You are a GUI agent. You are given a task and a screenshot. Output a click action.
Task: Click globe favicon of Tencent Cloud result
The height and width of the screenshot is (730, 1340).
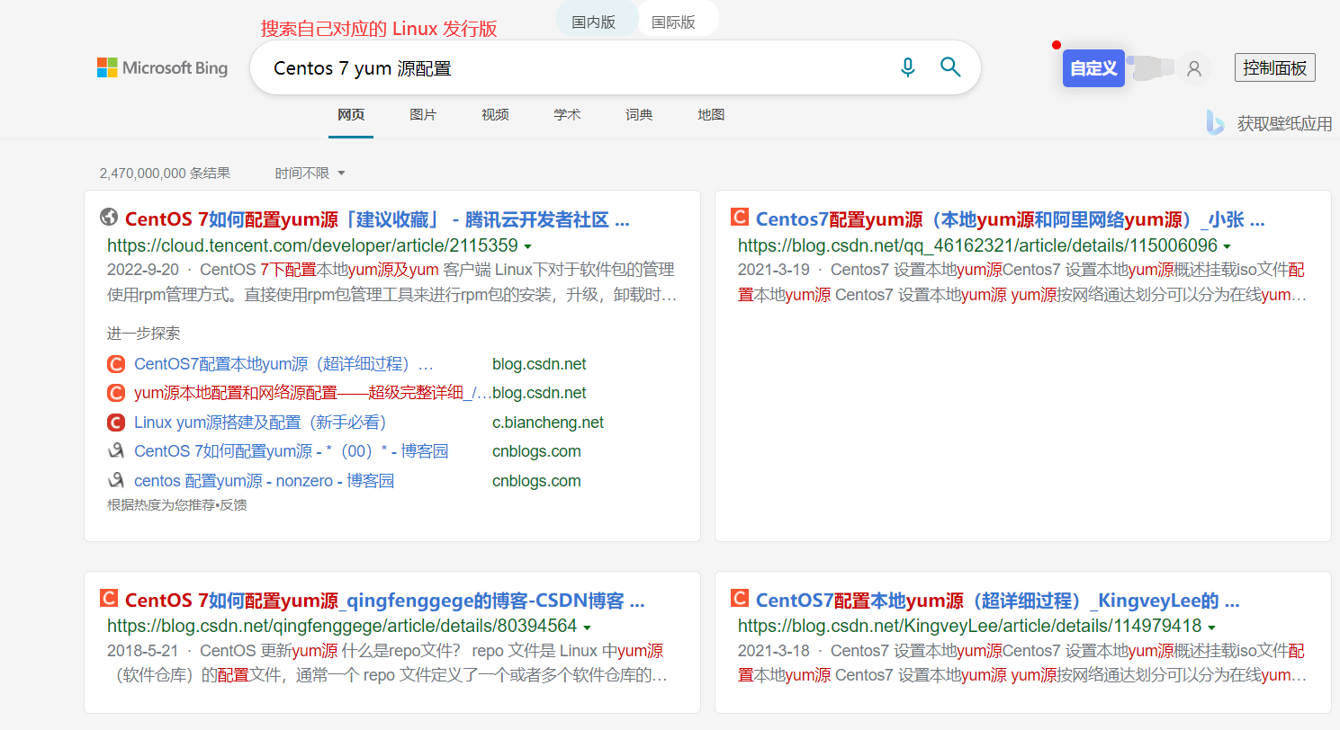click(x=109, y=218)
